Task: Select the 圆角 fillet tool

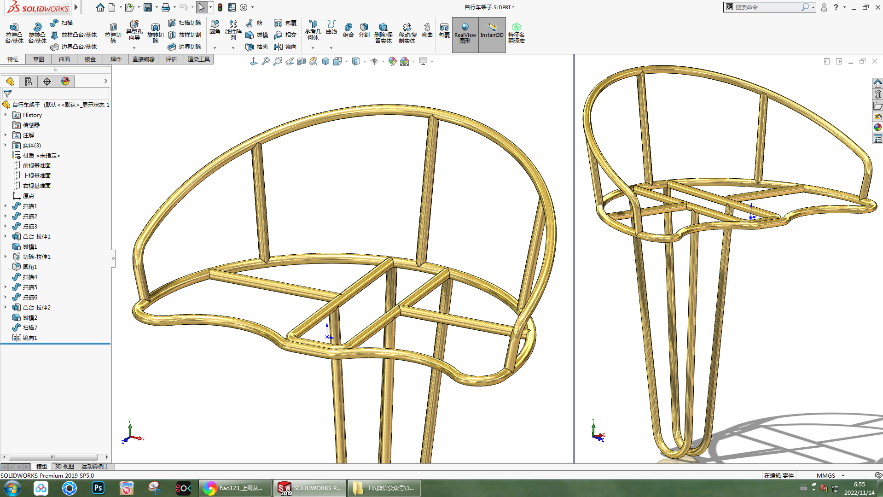Action: 215,27
